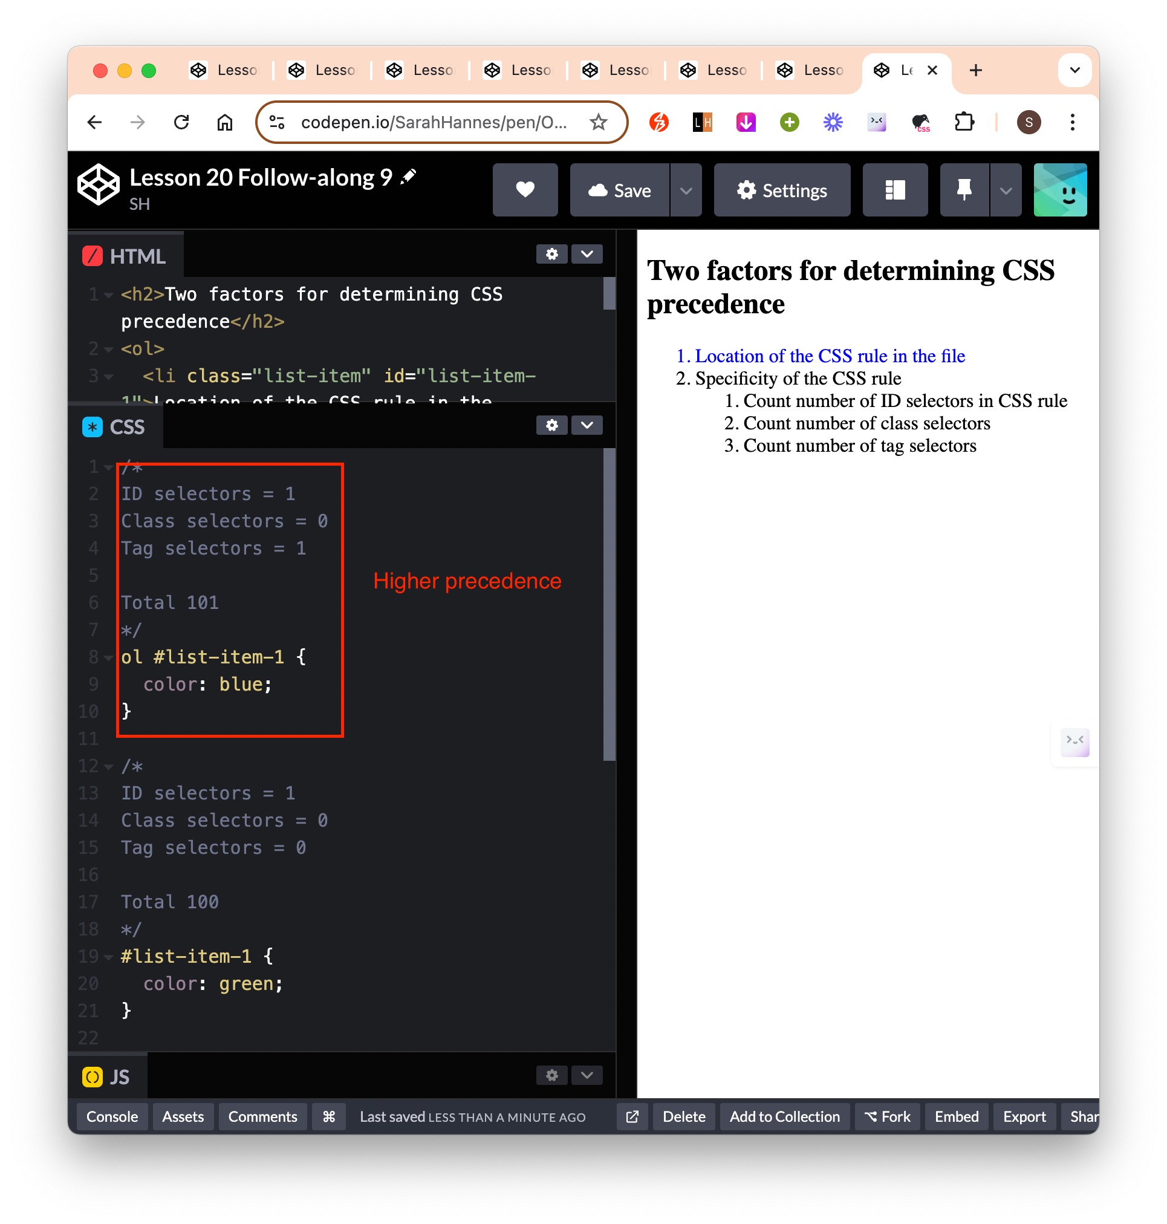The height and width of the screenshot is (1224, 1167).
Task: Switch to the first Lesso tab
Action: coord(224,70)
